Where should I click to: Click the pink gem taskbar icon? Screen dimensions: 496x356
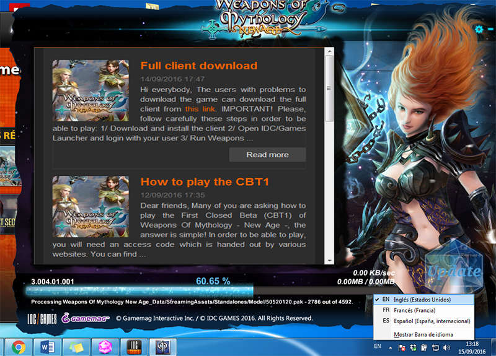point(105,347)
